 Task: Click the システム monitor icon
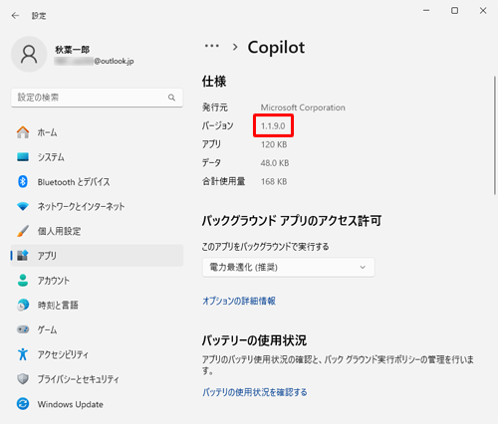coord(23,157)
